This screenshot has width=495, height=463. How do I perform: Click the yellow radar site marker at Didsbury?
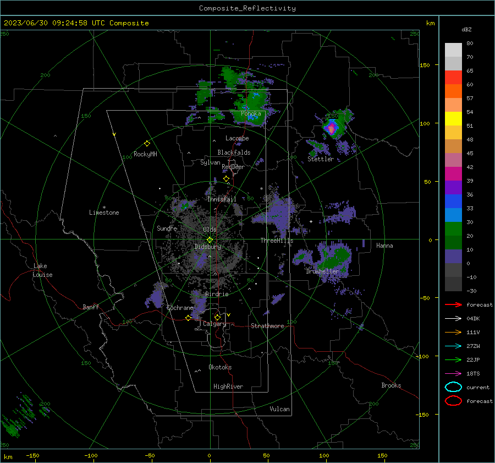point(210,240)
